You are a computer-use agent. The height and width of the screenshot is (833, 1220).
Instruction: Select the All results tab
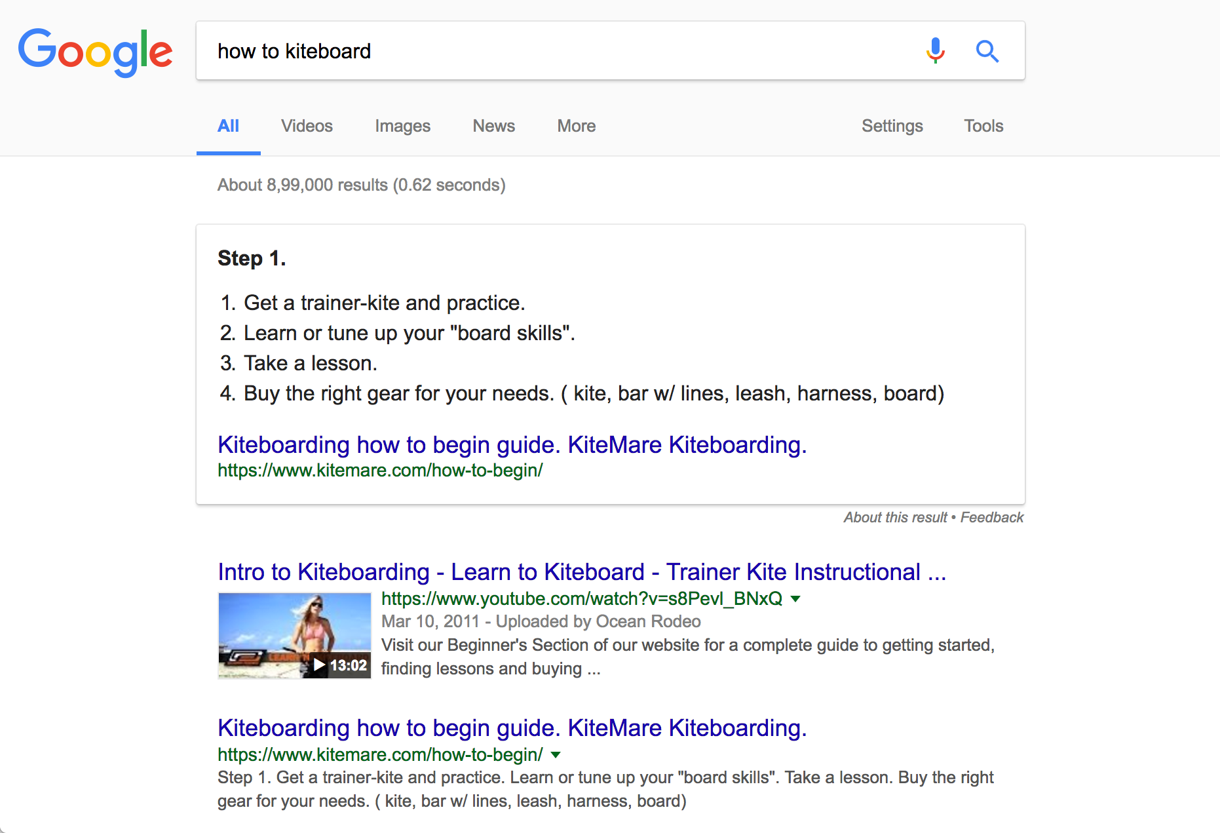pyautogui.click(x=228, y=126)
